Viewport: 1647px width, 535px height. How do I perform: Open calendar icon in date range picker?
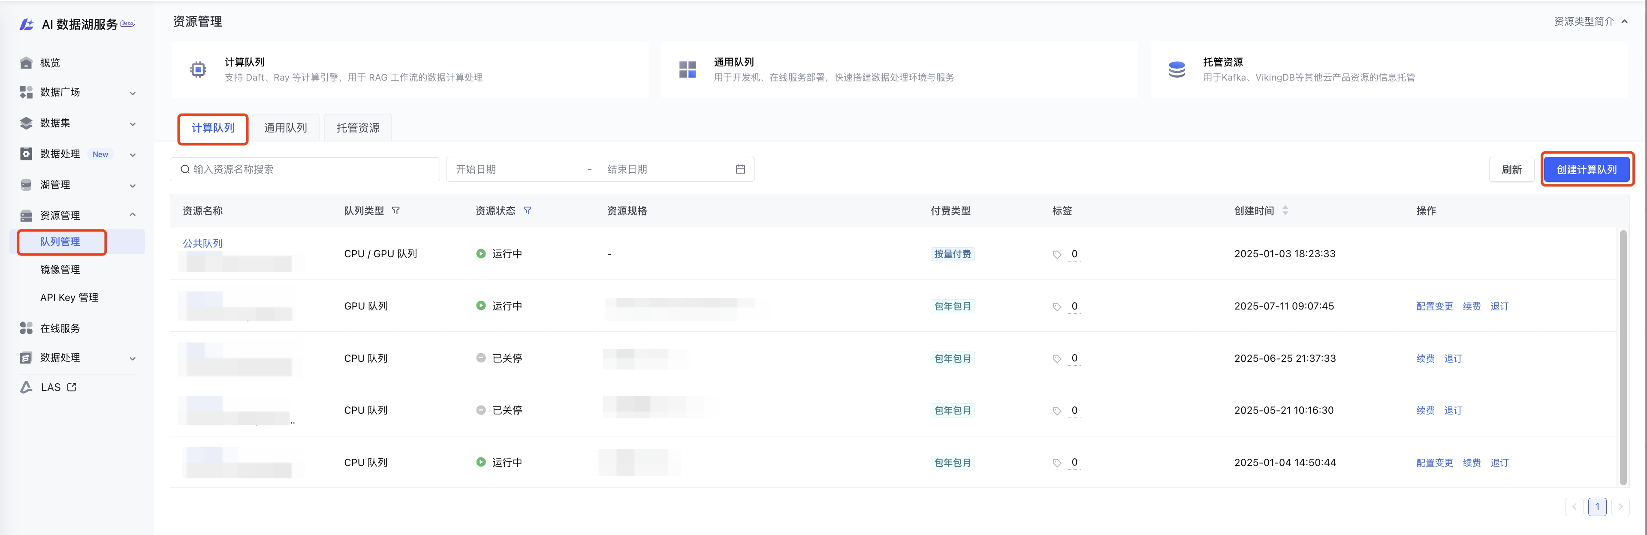[x=740, y=169]
